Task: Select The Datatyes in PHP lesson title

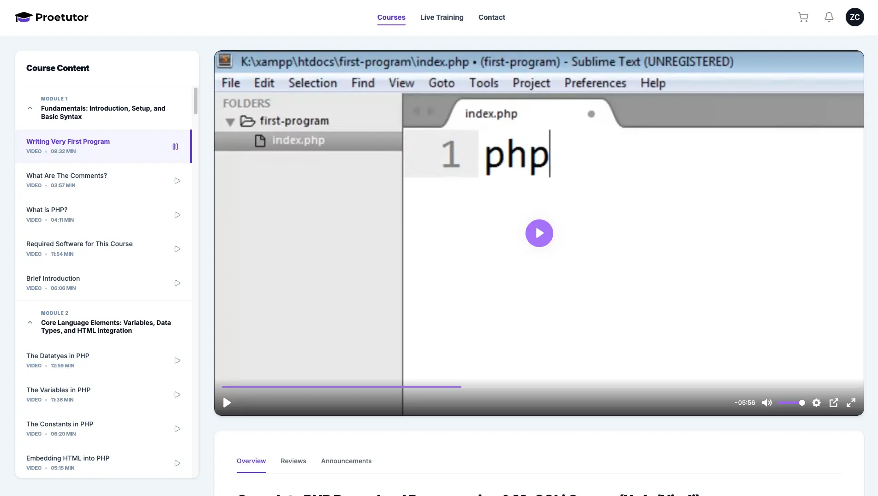Action: tap(58, 356)
